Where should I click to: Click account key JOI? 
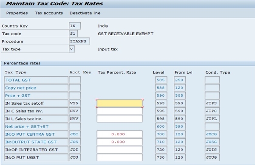coord(75,150)
